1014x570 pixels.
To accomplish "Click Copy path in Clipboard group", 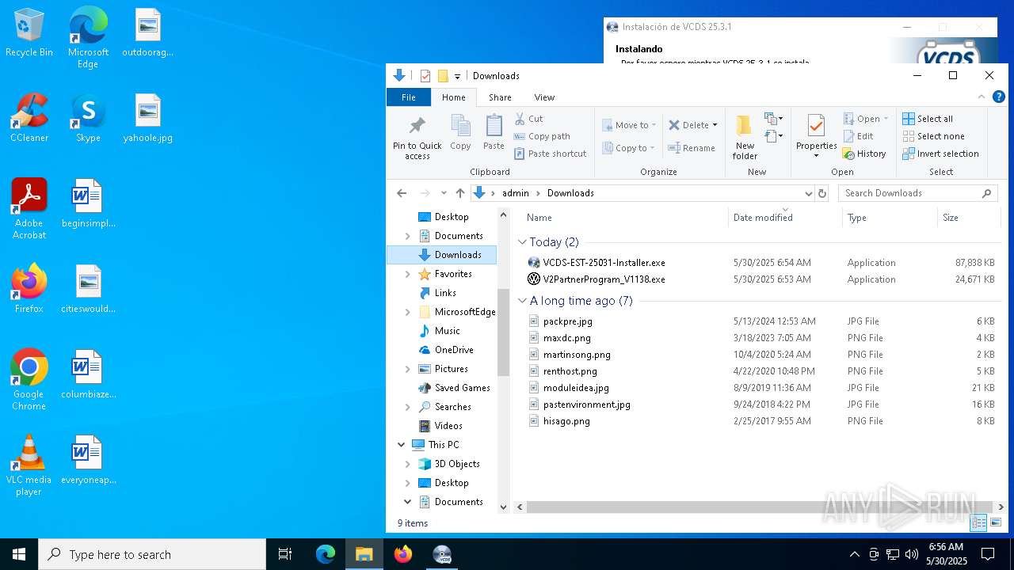I will point(542,136).
